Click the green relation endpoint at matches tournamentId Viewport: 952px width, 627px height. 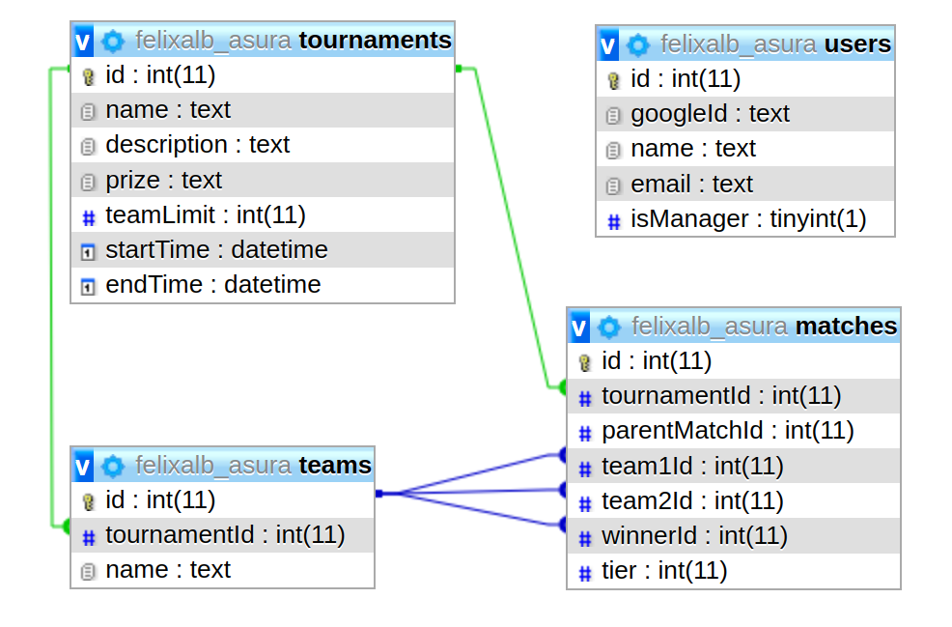[x=563, y=386]
